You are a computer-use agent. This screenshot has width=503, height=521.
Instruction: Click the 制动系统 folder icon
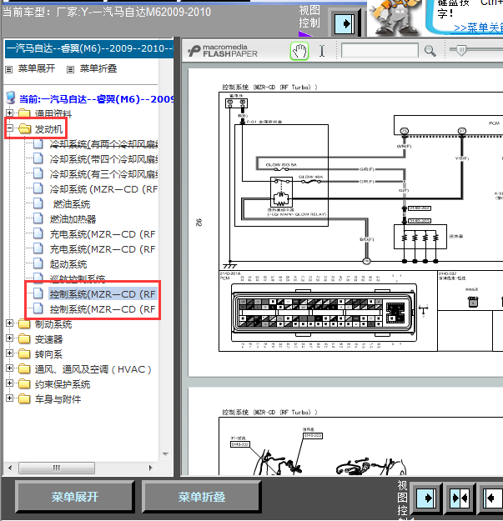(24, 323)
